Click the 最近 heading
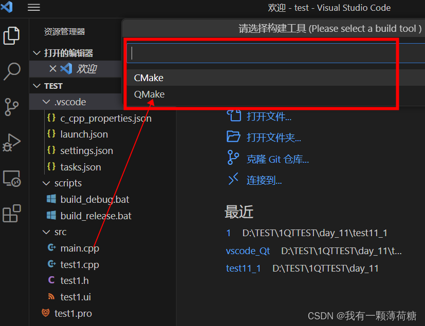Image resolution: width=425 pixels, height=326 pixels. point(239,212)
